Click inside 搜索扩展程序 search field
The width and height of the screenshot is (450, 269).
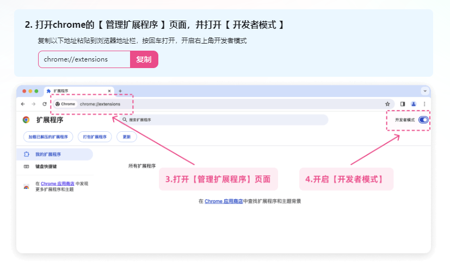point(224,120)
